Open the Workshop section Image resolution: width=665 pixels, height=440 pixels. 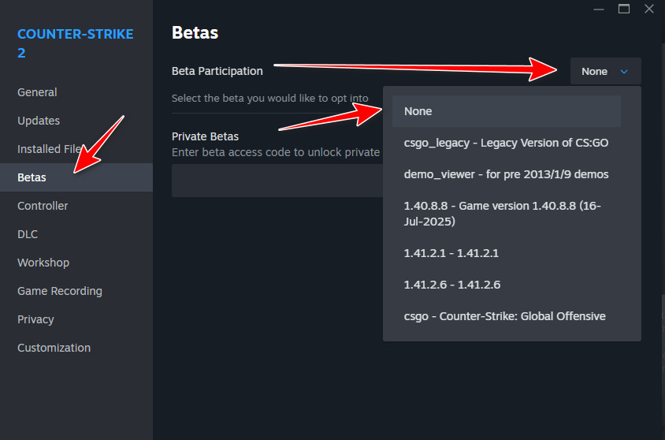(x=43, y=263)
